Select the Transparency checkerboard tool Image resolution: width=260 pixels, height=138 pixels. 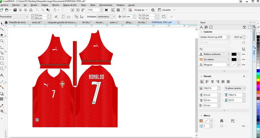tap(2, 99)
